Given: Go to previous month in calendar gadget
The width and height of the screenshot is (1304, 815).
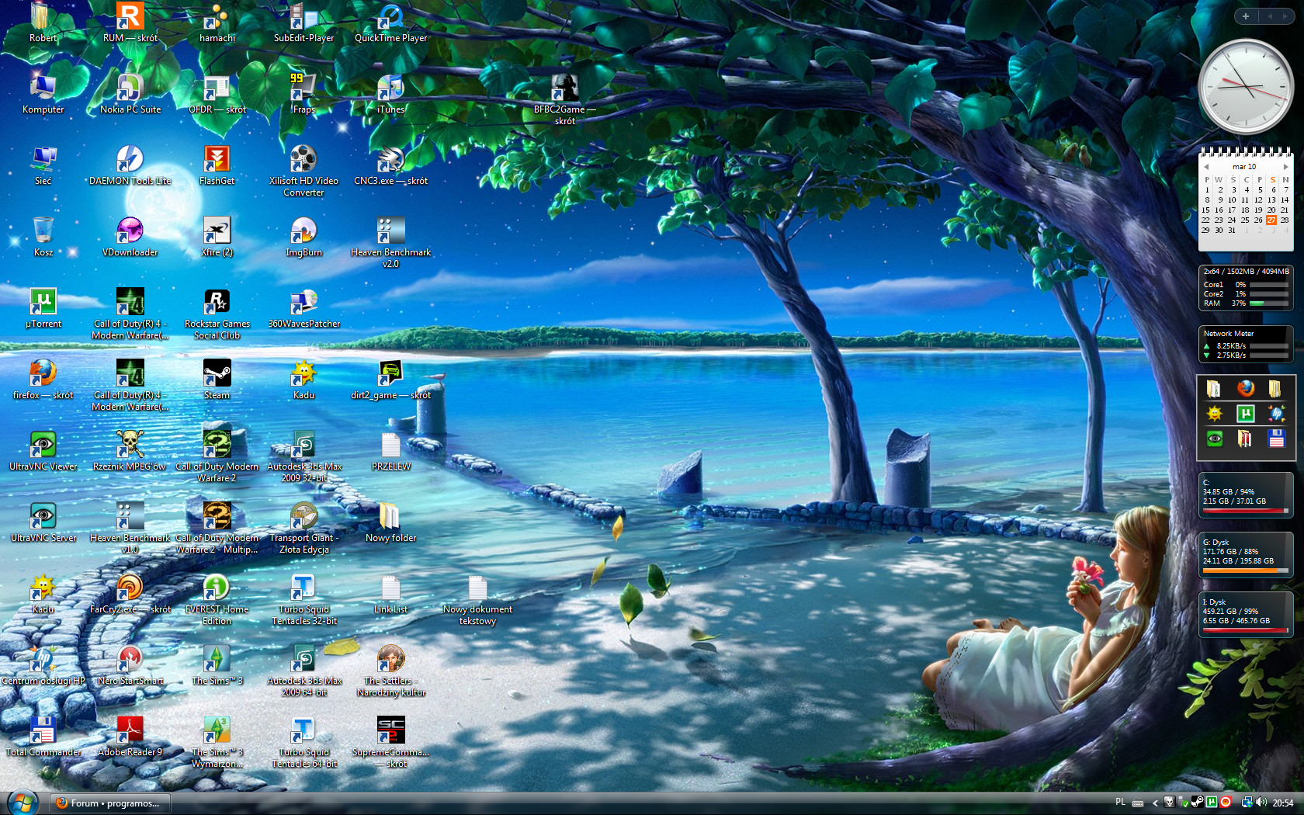Looking at the screenshot, I should 1206,167.
